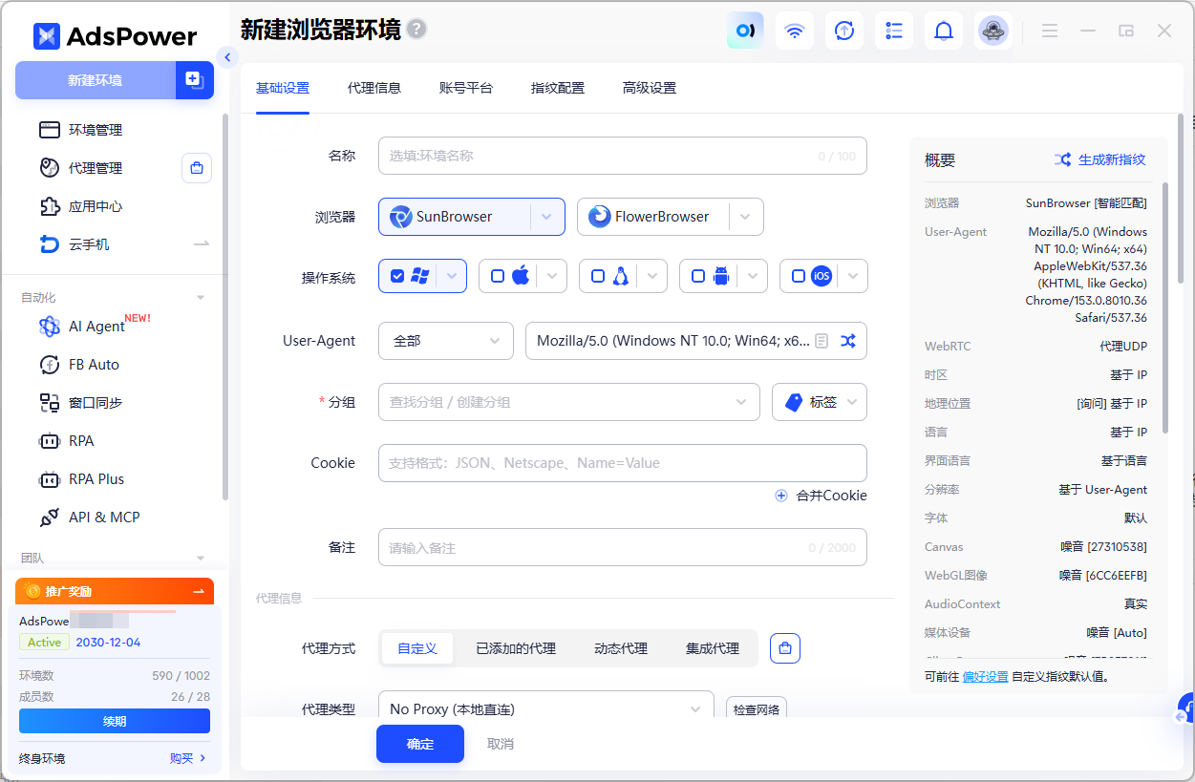Screen dimensions: 1195x782
Task: Select 已添加的代理 proxy mode
Action: (516, 648)
